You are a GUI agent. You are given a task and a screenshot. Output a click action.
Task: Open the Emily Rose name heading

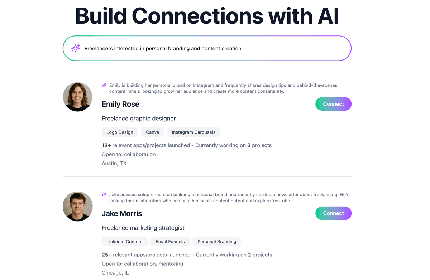click(120, 104)
